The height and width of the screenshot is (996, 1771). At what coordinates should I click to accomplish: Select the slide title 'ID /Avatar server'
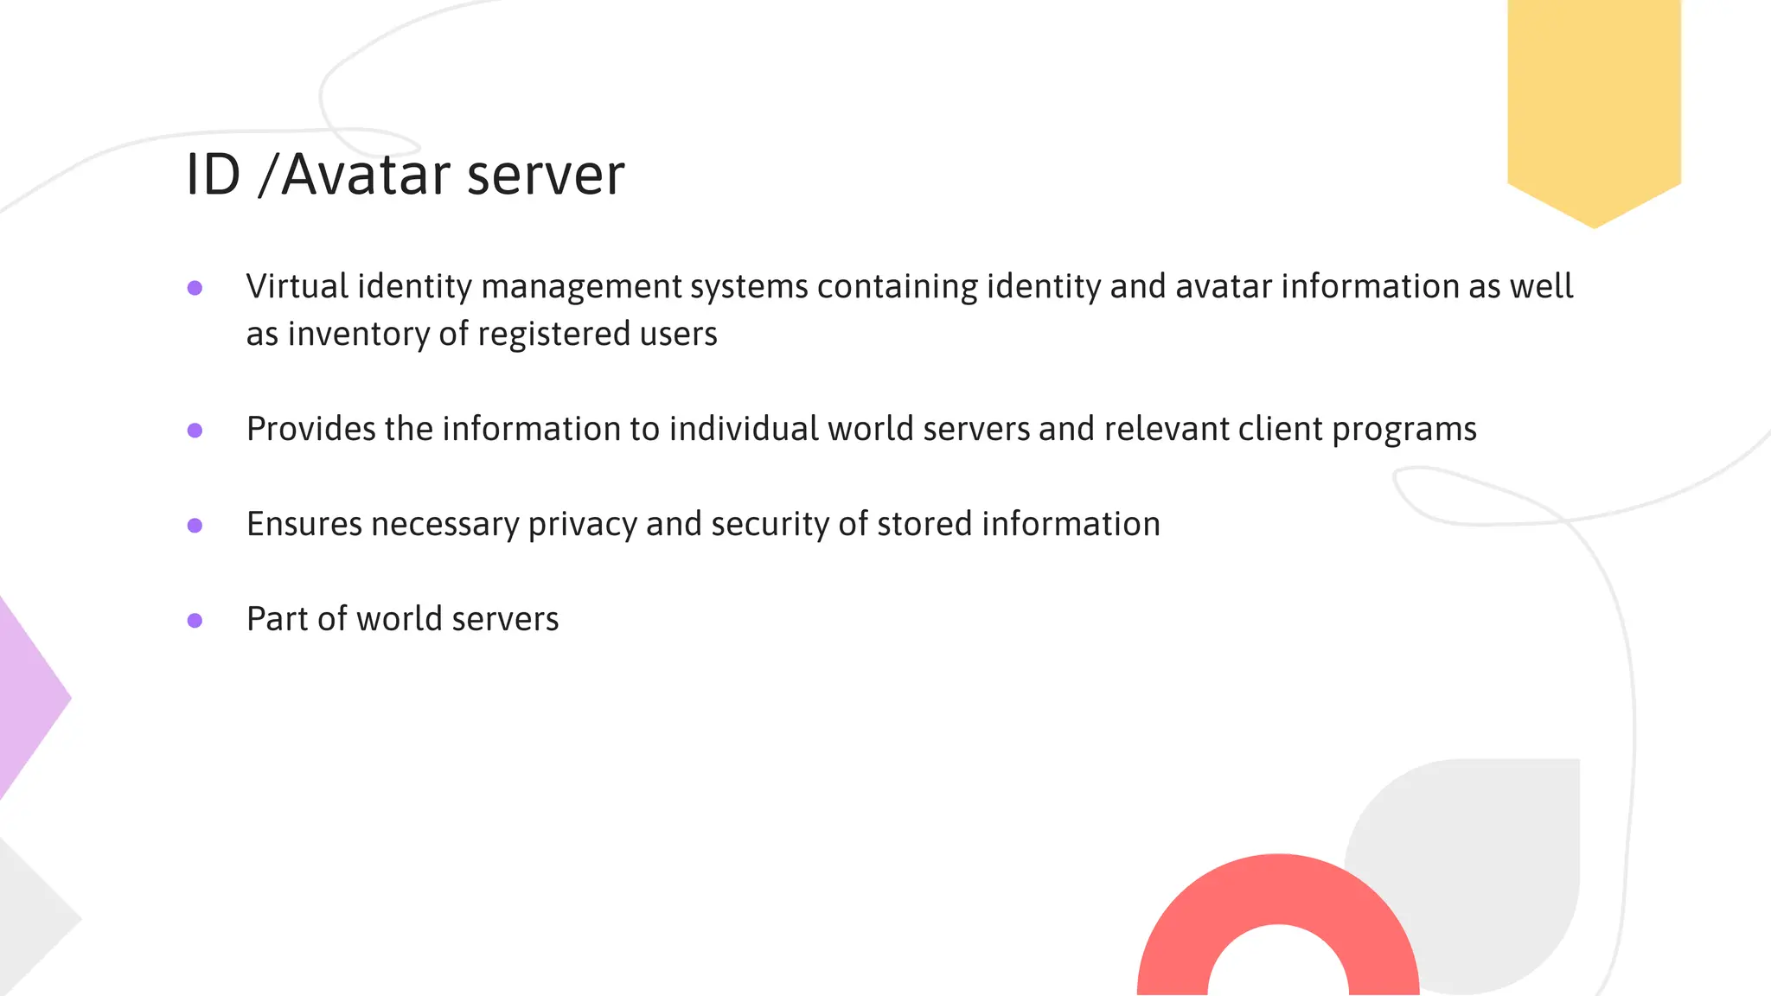coord(405,176)
